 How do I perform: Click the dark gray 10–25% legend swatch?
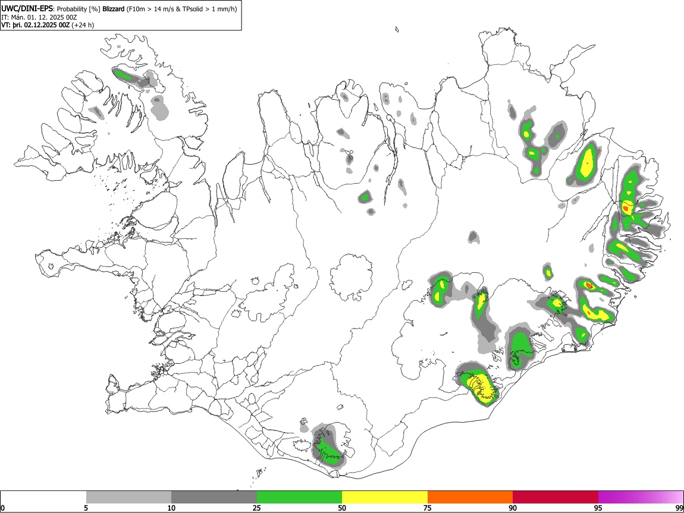[214, 497]
